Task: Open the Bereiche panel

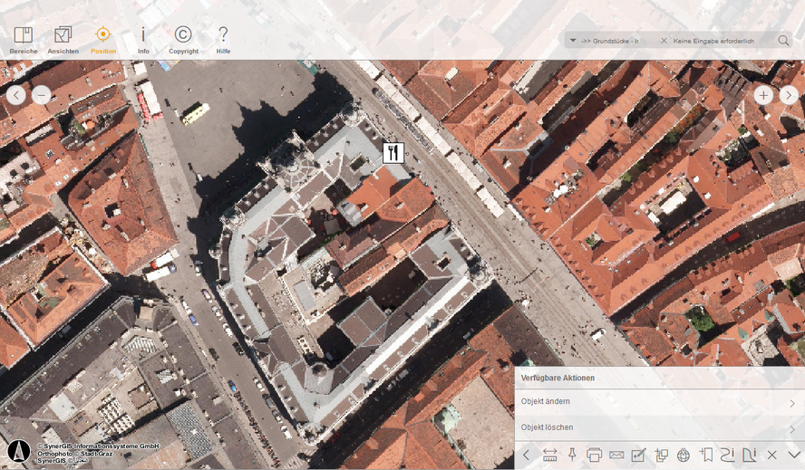Action: click(24, 40)
